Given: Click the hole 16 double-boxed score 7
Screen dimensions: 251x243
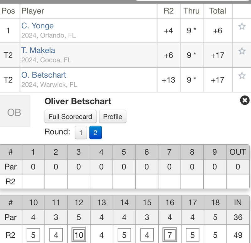Looking at the screenshot, I should (x=169, y=235).
